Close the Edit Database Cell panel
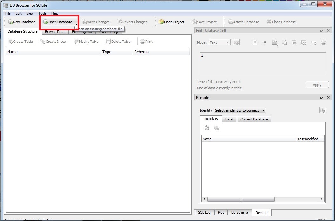Image resolution: width=335 pixels, height=221 pixels. 328,30
